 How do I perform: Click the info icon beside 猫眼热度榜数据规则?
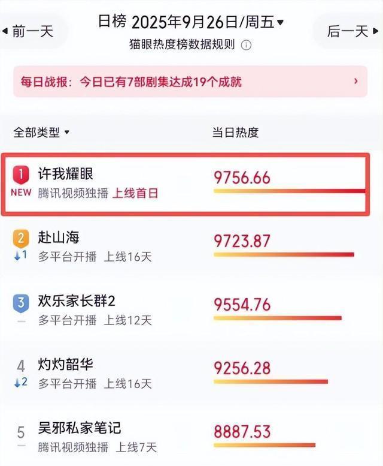click(246, 45)
